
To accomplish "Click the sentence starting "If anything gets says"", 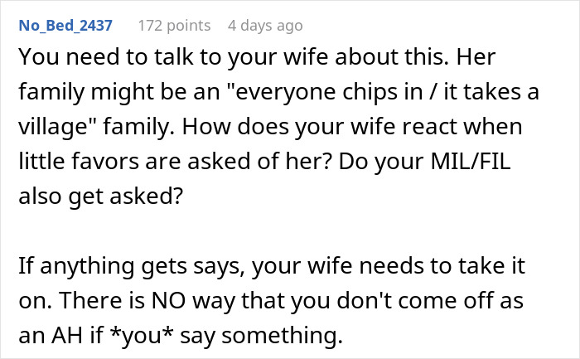I will pos(272,283).
